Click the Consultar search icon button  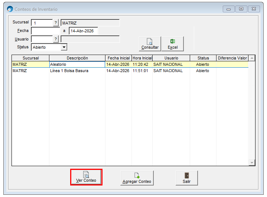150,44
